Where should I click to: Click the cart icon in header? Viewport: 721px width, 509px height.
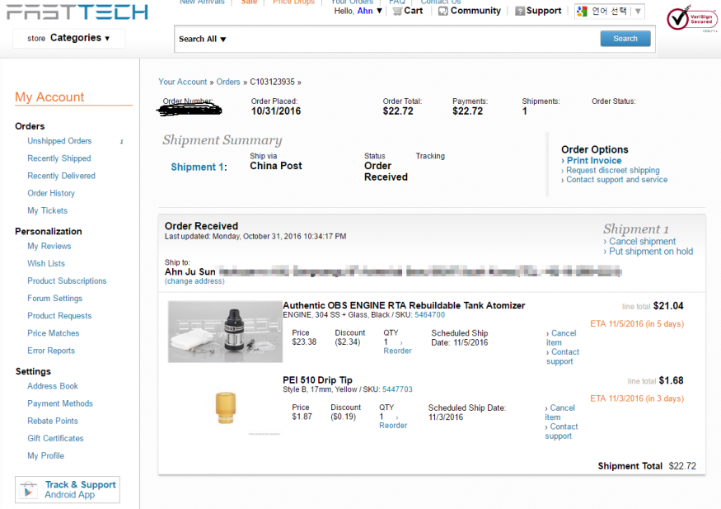[397, 12]
